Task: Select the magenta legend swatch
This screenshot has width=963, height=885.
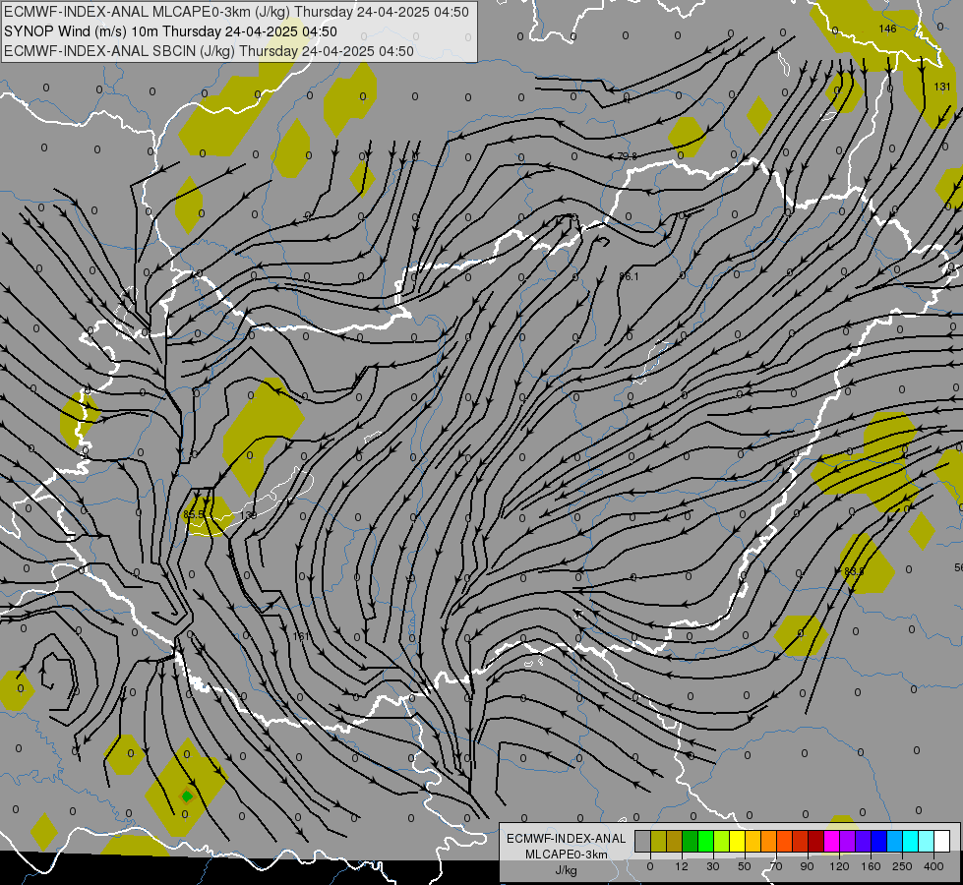Action: click(x=832, y=841)
